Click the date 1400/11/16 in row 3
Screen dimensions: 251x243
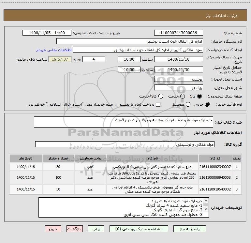(x=26, y=189)
